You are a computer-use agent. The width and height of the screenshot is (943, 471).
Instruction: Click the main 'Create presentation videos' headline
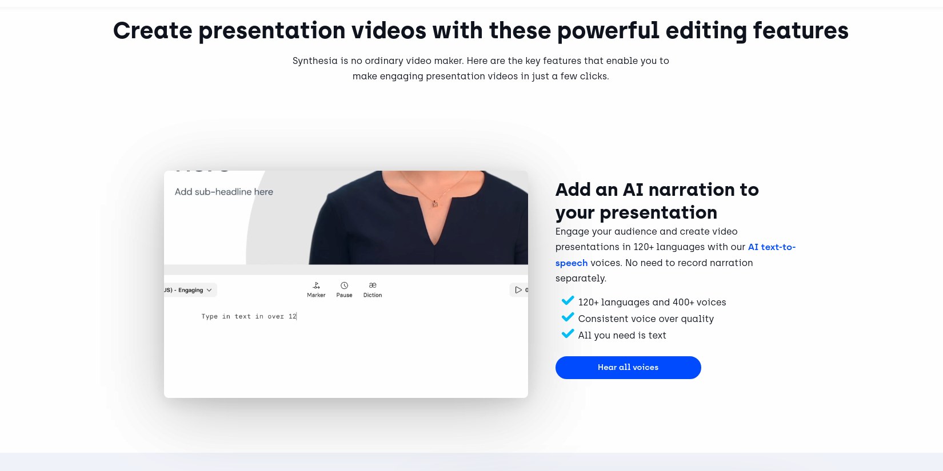coord(481,31)
